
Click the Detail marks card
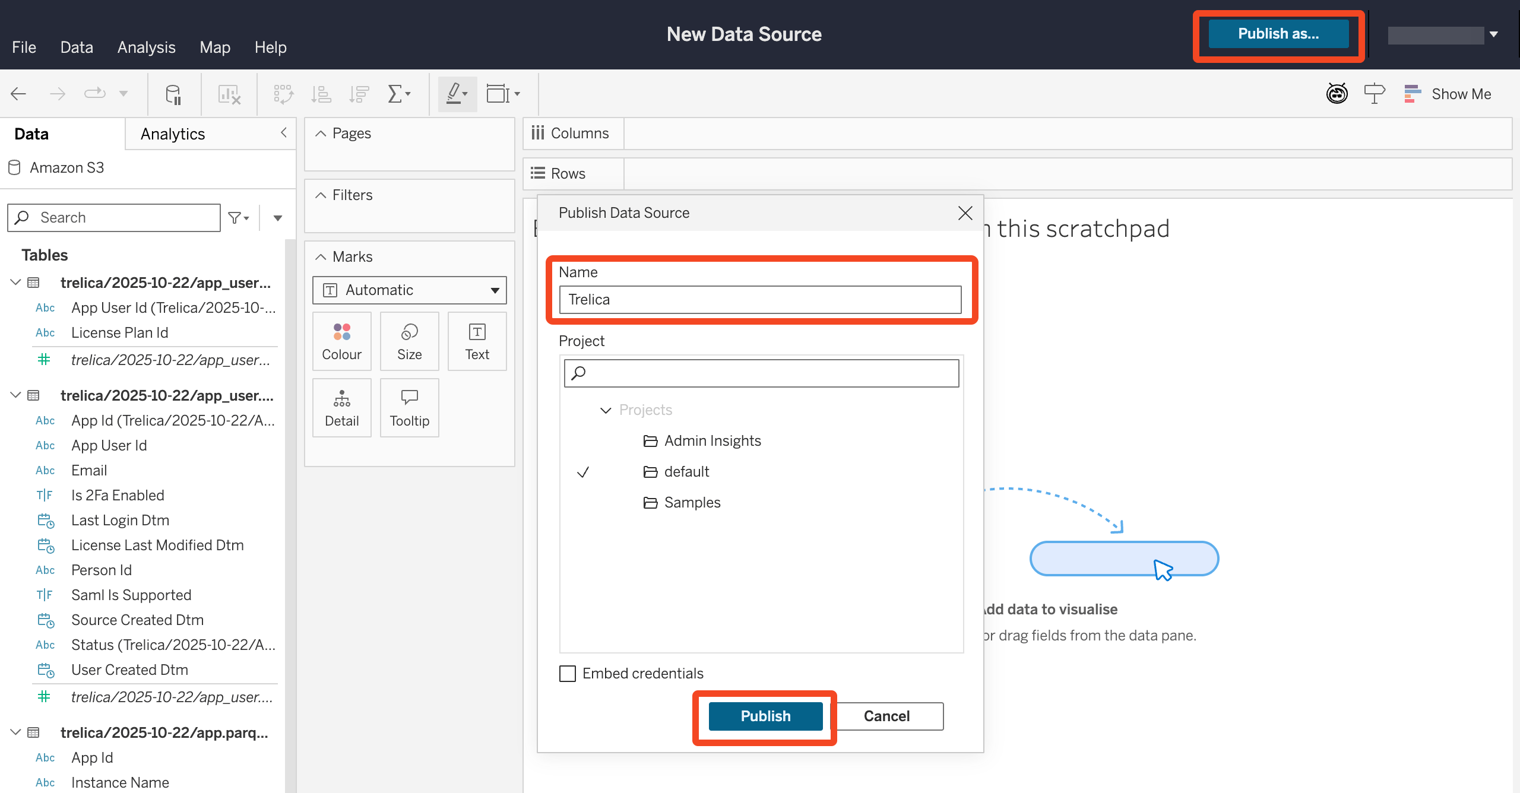point(342,408)
